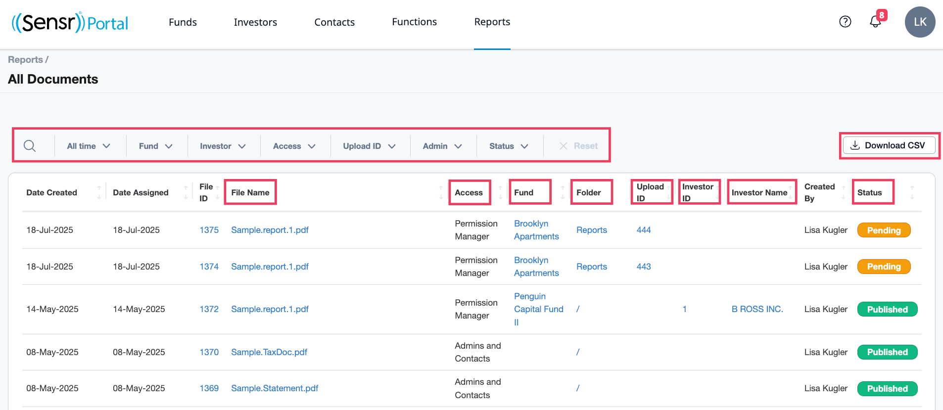This screenshot has width=943, height=410.
Task: Open the B ROSS INC. investor link
Action: point(757,309)
